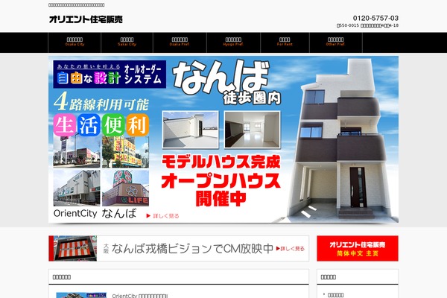Click the red 简体中文 主页 button
Viewport: 447px width, 298px height.
358,248
